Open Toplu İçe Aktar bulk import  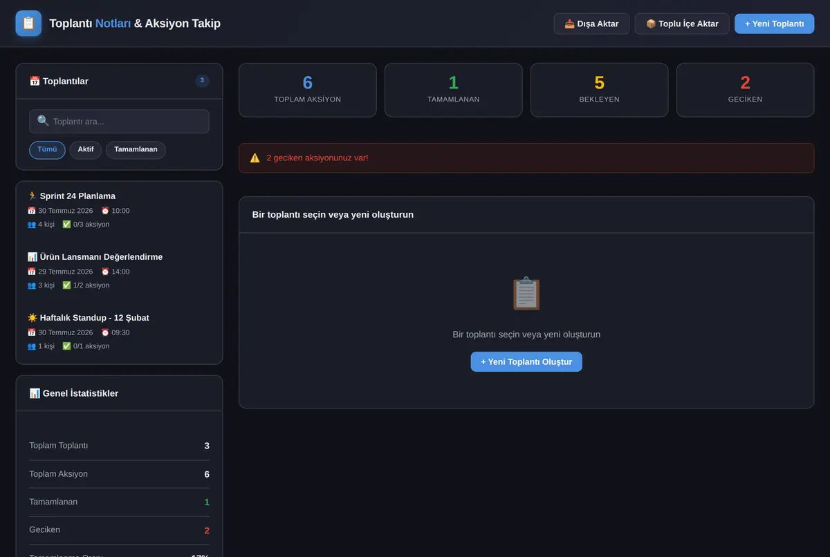[x=682, y=23]
